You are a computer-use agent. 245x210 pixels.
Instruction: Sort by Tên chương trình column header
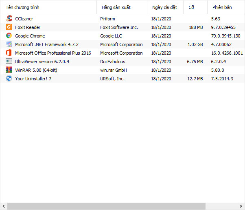tap(48, 7)
